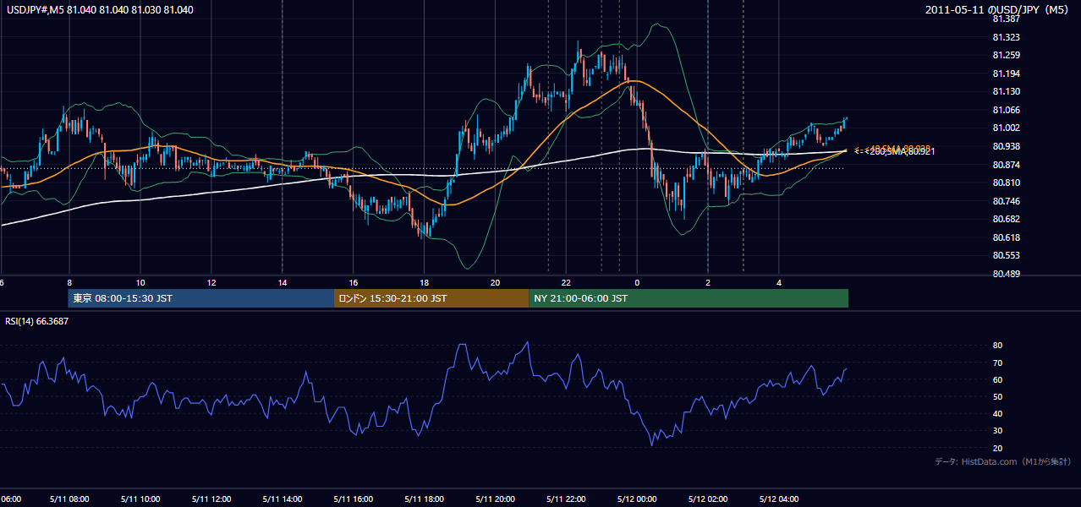Click hour tick 16 on the chart axis
Viewport: 1081px width, 507px height.
pyautogui.click(x=354, y=282)
